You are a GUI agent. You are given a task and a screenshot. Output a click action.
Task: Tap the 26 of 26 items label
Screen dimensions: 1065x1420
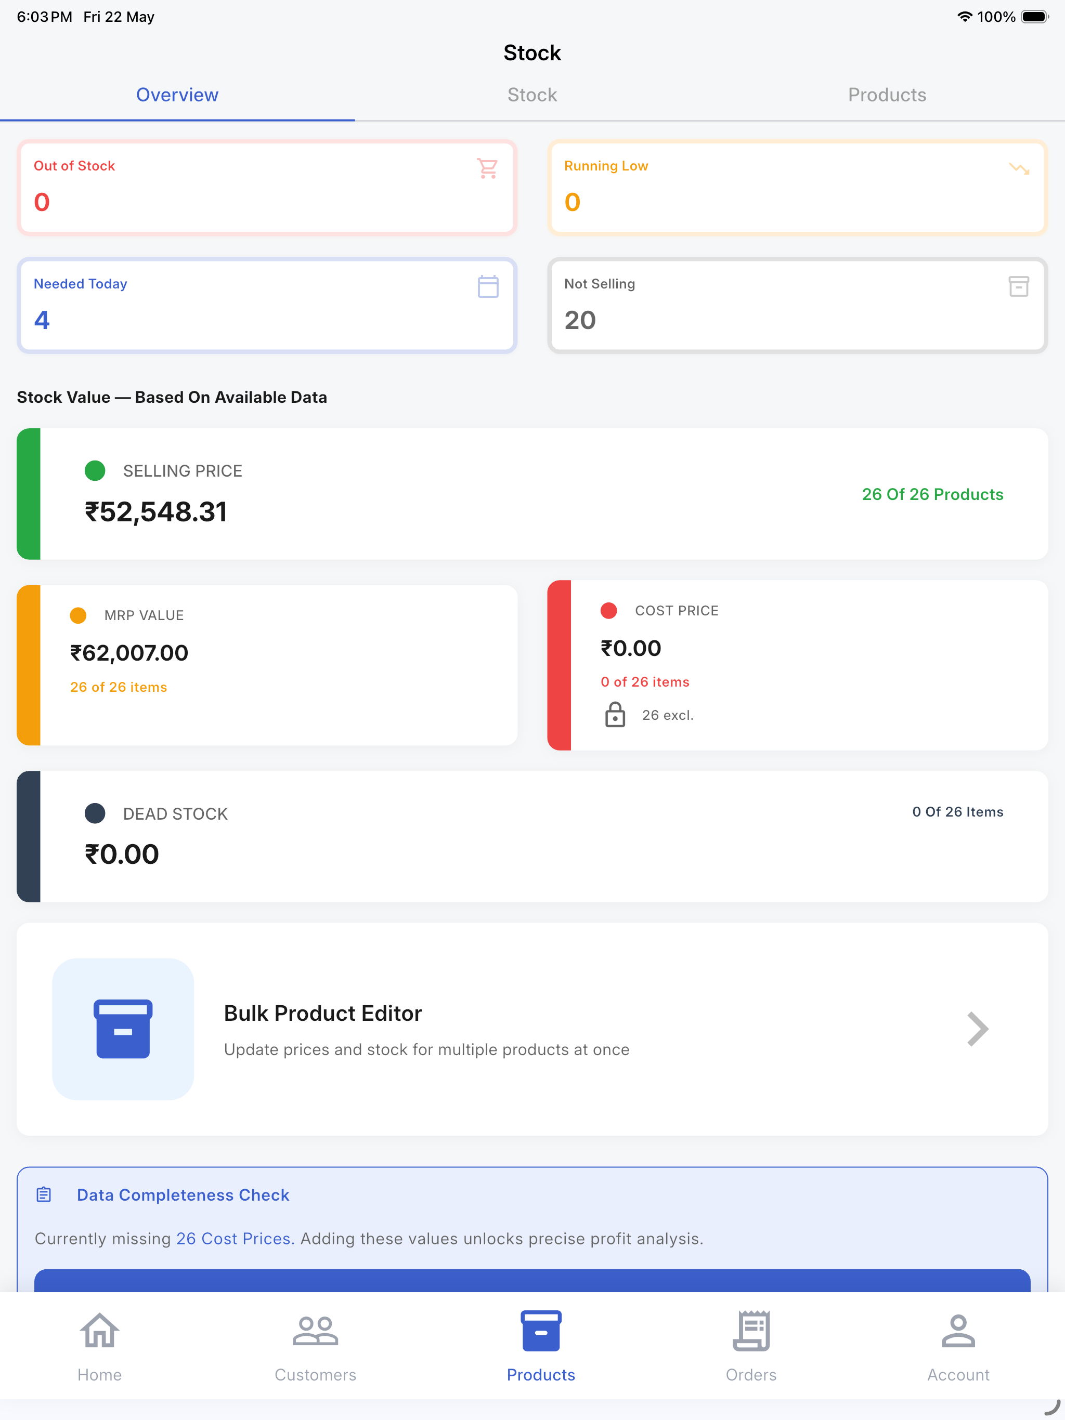119,687
